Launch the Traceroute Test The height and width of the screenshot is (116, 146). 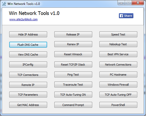[x=73, y=85]
